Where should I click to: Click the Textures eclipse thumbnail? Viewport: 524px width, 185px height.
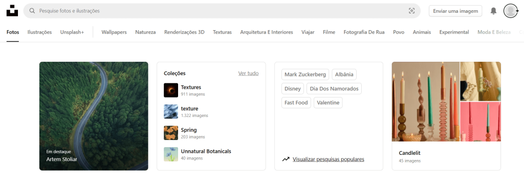click(x=171, y=90)
